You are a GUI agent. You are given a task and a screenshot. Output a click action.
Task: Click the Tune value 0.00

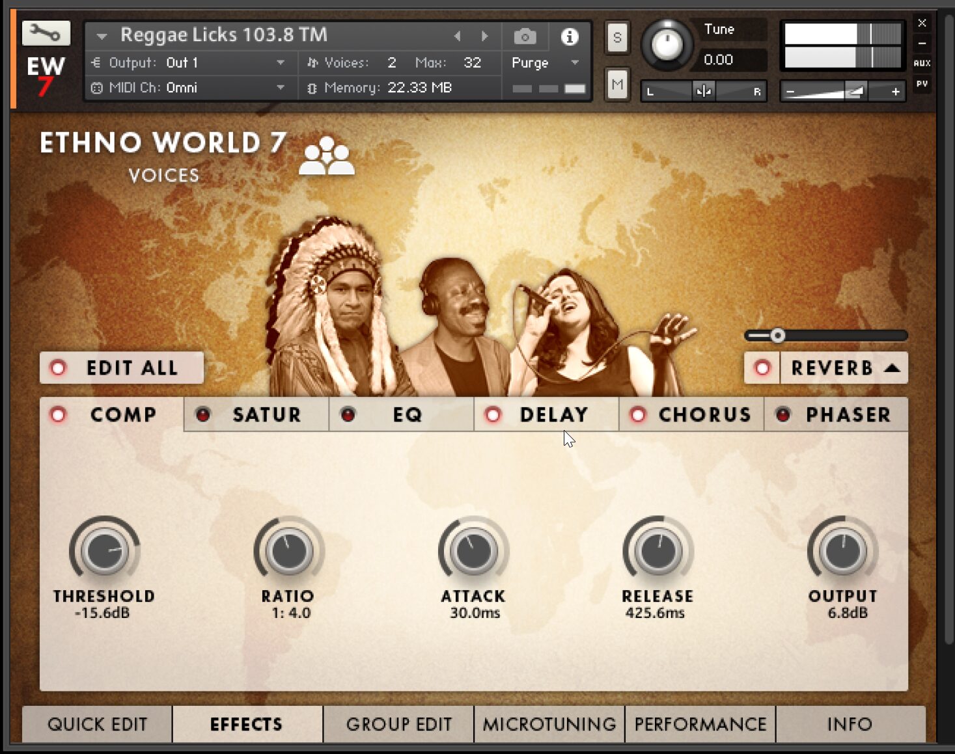pos(719,60)
